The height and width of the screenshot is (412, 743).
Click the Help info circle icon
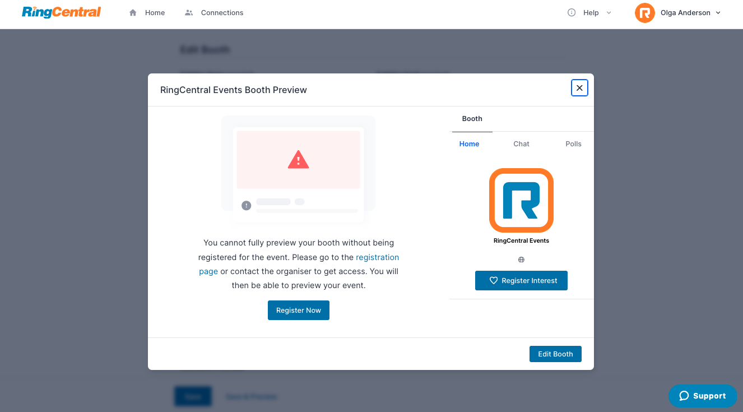tap(572, 13)
